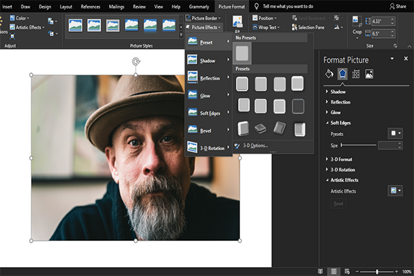
Task: Open Layout & Properties icon in pane
Action: (355, 74)
